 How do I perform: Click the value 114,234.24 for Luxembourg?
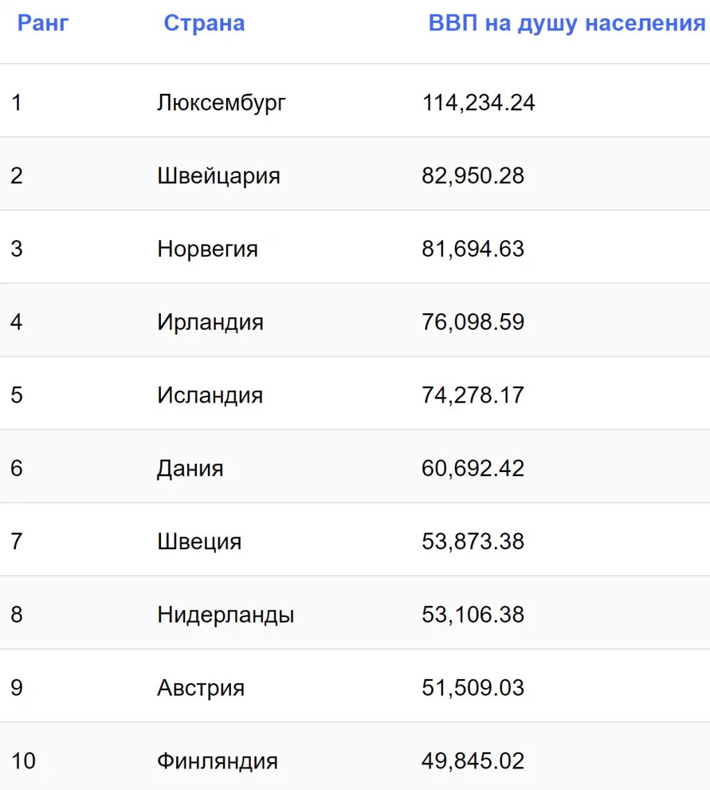478,103
